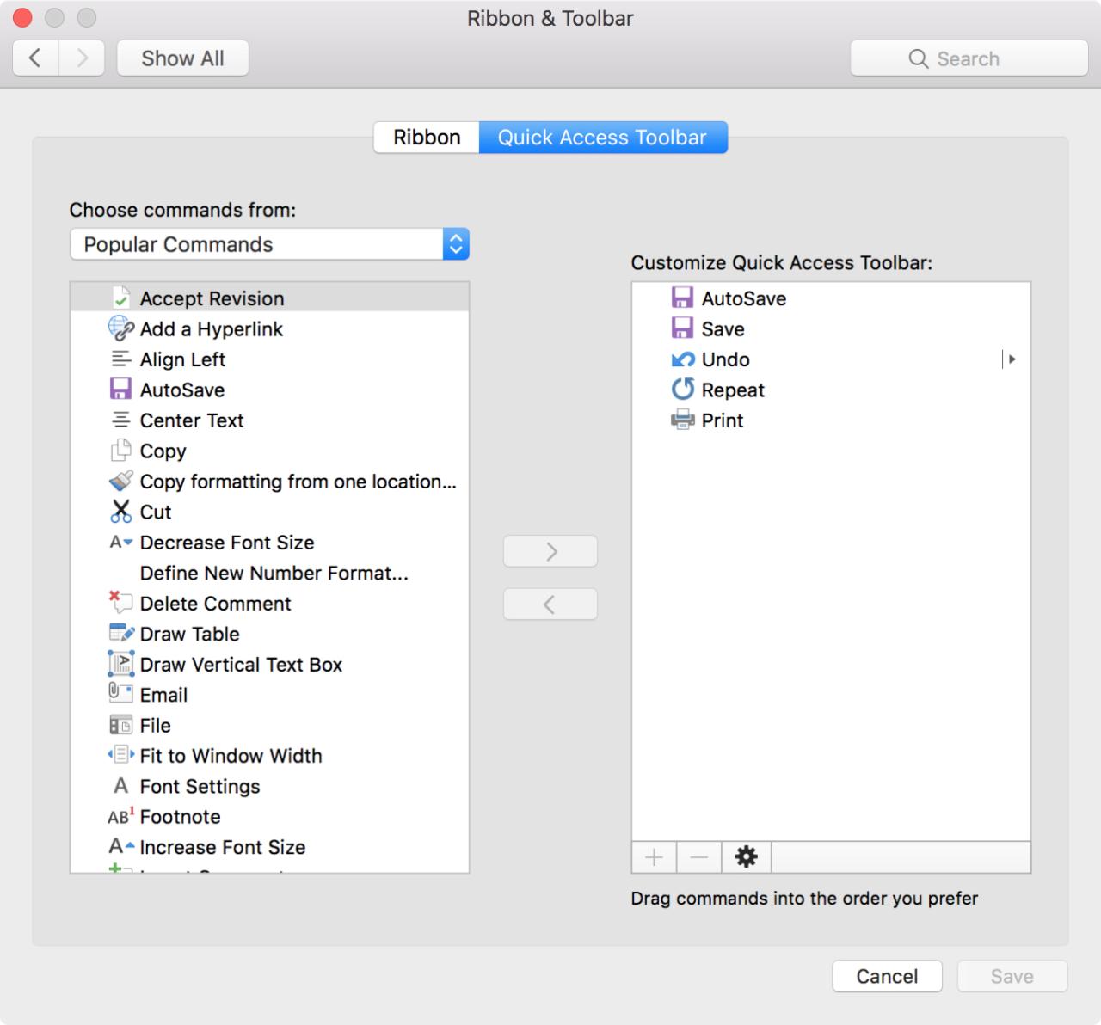Select the Copy command icon
Viewport: 1101px width, 1025px height.
[120, 451]
